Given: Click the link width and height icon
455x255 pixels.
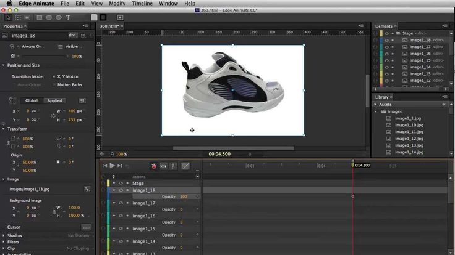Looking at the screenshot, I should pos(53,116).
